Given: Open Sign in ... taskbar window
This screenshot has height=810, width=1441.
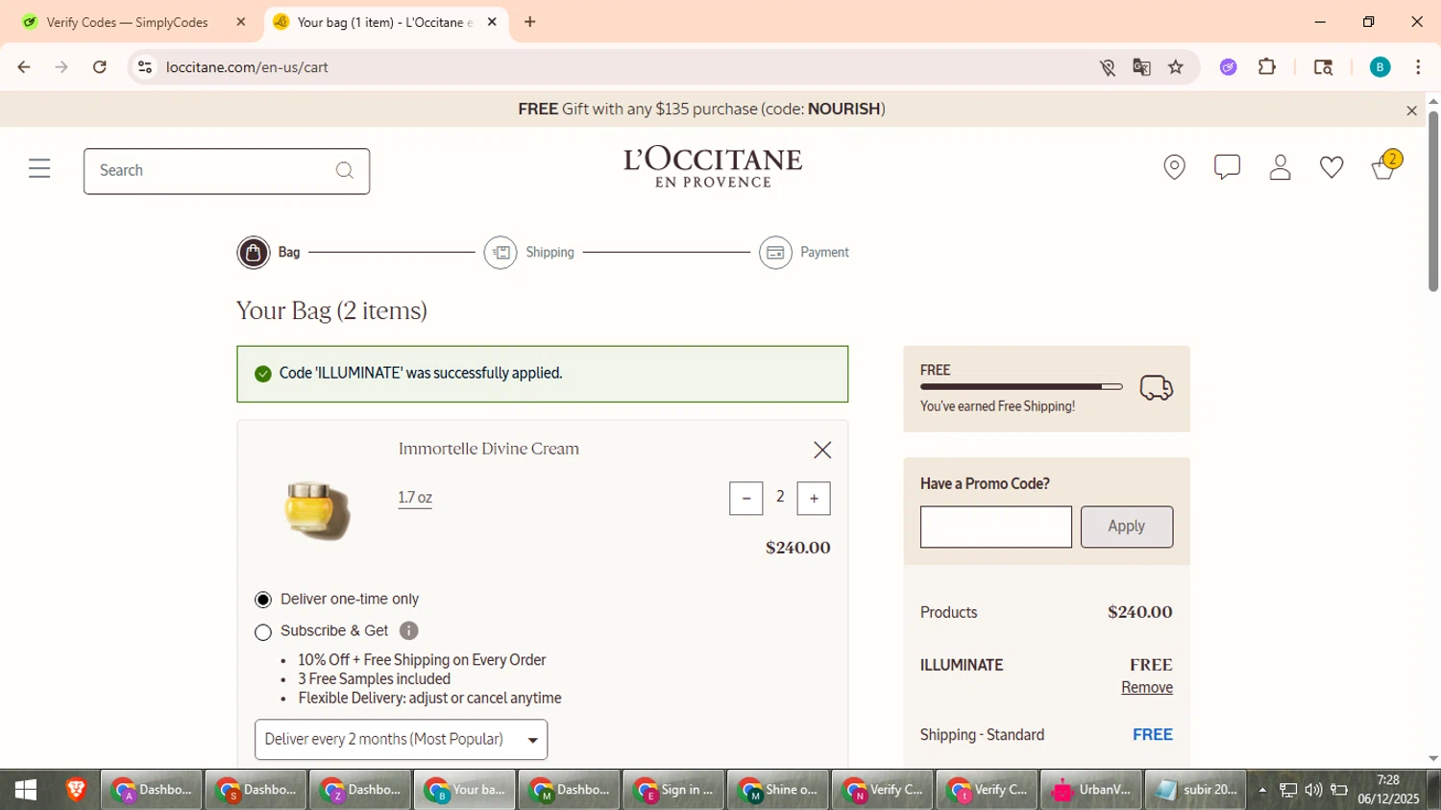Looking at the screenshot, I should point(673,790).
